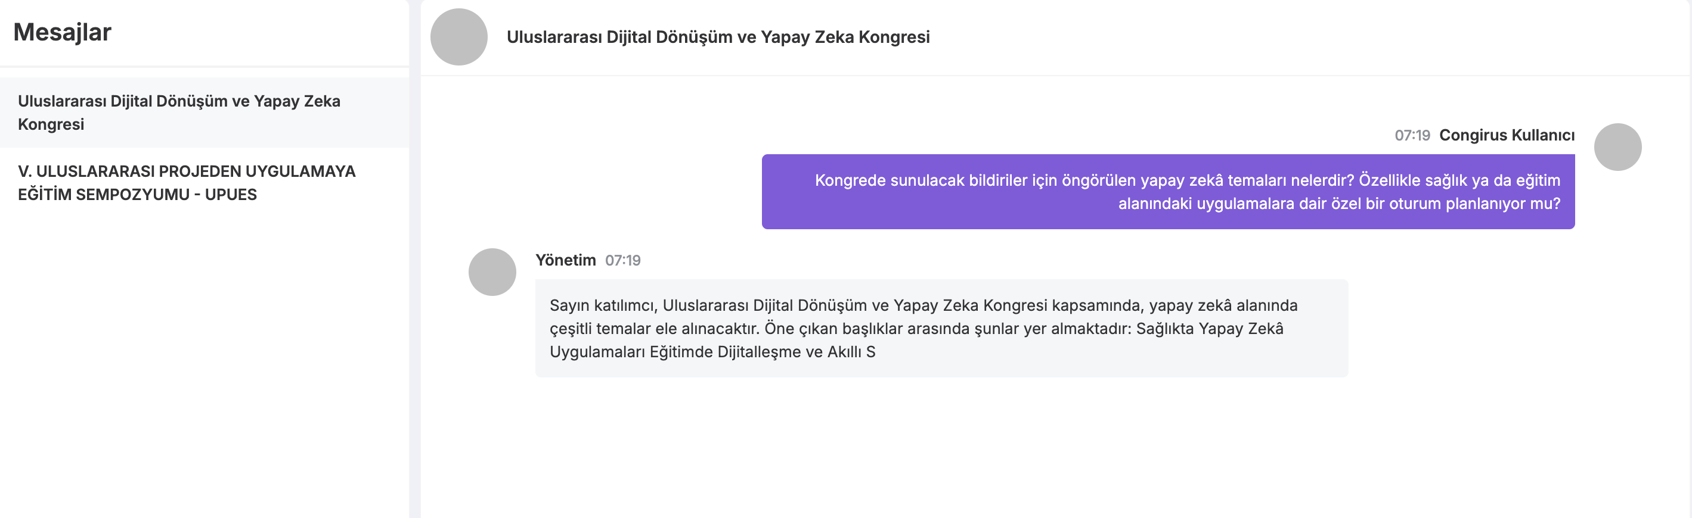
Task: Click the scrollbar at the chat's right edge
Action: tap(1690, 259)
